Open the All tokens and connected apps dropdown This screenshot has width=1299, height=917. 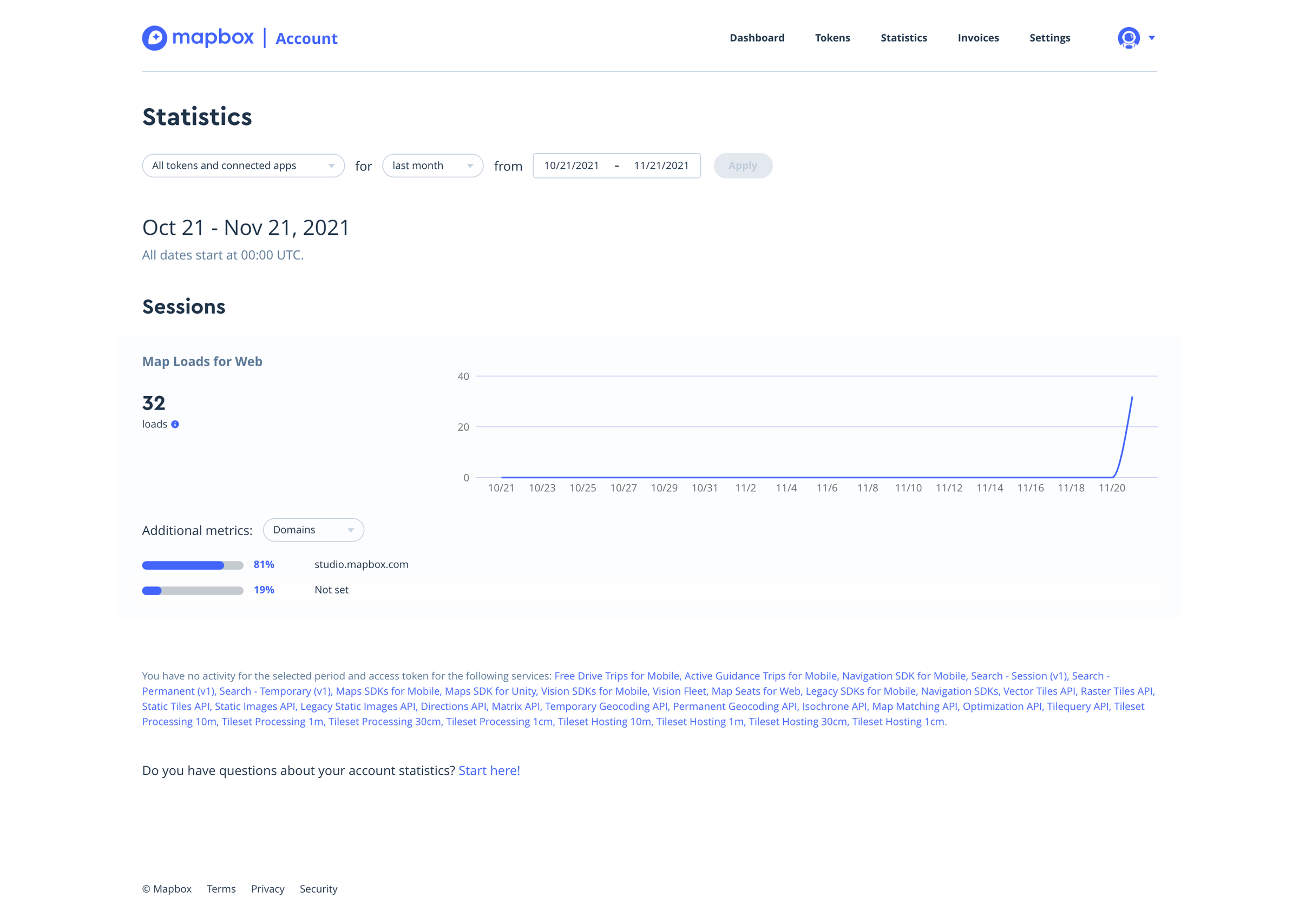tap(243, 166)
